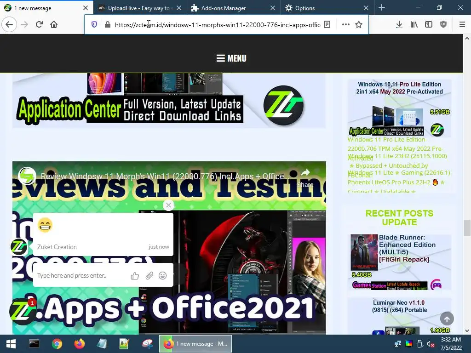Screen dimensions: 471x353
Task: Click the address bar URL field
Action: [217, 25]
